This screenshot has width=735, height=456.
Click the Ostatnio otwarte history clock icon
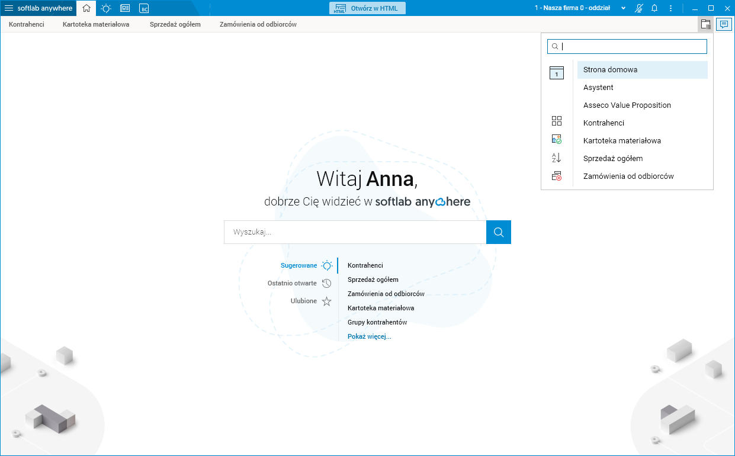tap(326, 284)
